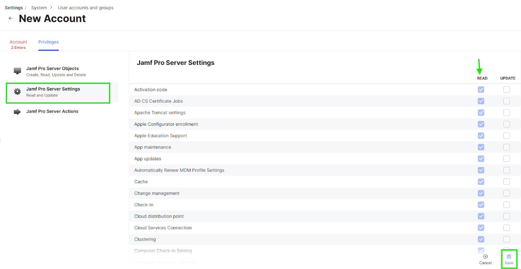
Task: Enable Update for Cloud Services Connection
Action: 507,228
